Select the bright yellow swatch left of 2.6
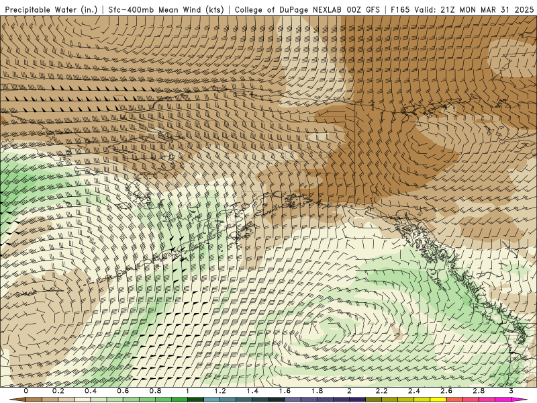Viewport: 537px width, 403px height. [x=438, y=399]
